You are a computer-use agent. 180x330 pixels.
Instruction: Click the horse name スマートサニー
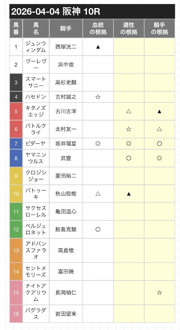pyautogui.click(x=36, y=82)
